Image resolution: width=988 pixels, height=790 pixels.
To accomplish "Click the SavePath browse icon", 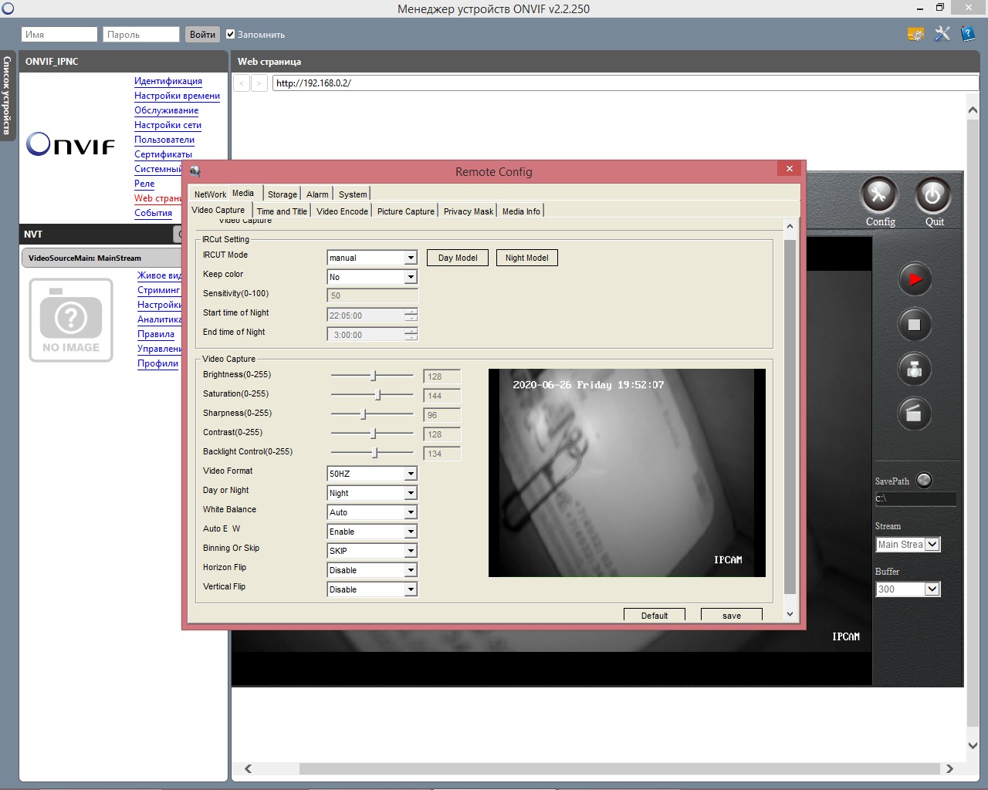I will pos(924,481).
